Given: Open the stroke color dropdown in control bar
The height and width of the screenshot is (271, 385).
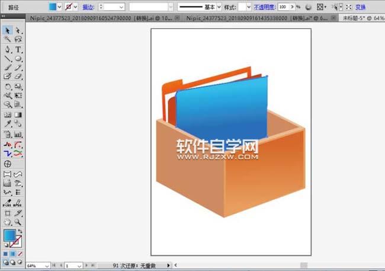Looking at the screenshot, I should 75,7.
